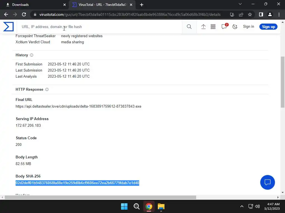Show hidden tray icons chevron

point(242,206)
